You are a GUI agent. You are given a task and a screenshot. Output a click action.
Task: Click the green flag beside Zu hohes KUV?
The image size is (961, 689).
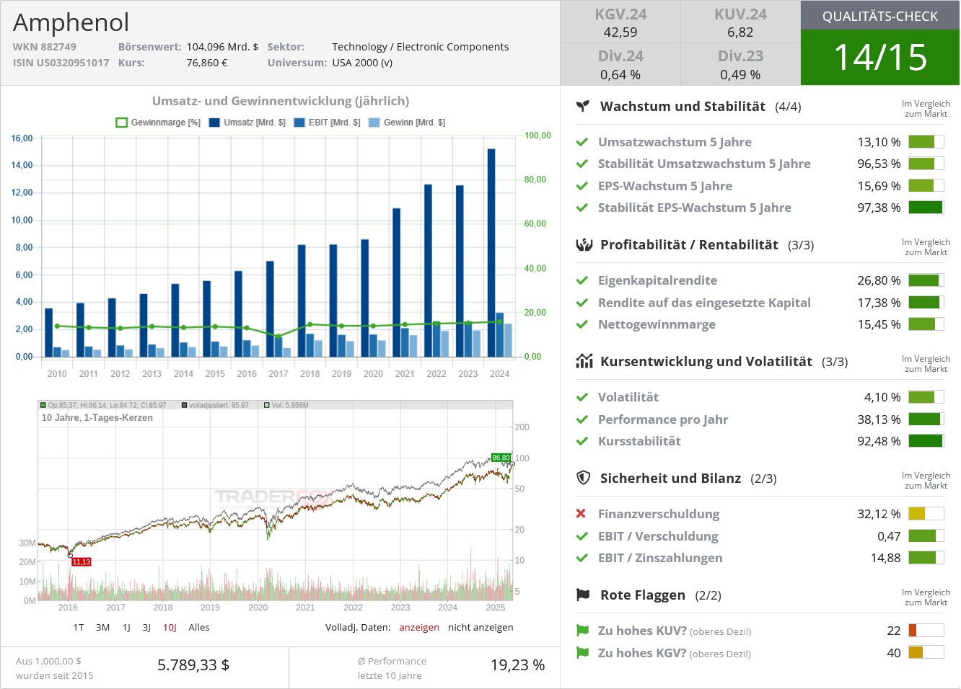pyautogui.click(x=582, y=631)
